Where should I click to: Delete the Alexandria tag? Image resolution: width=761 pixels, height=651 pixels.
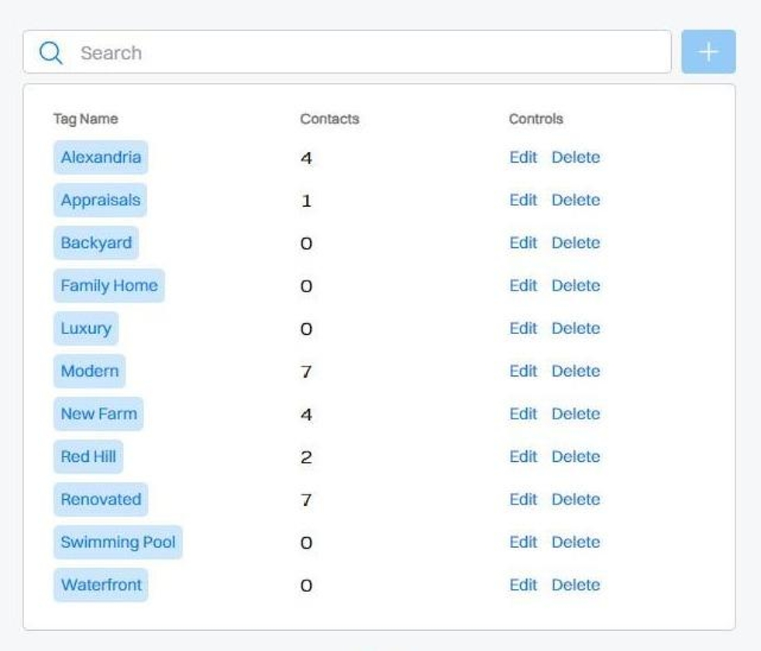point(576,157)
